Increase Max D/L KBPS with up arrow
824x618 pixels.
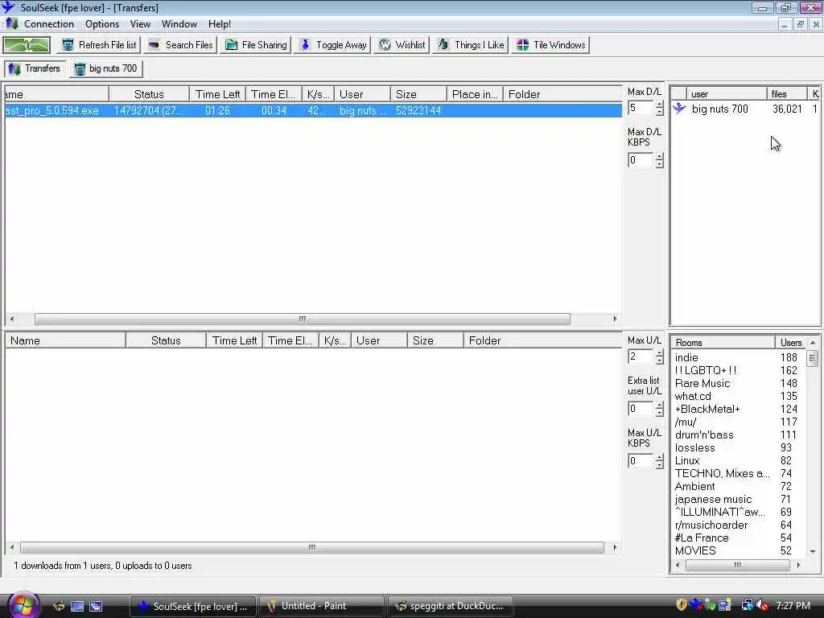click(x=660, y=157)
